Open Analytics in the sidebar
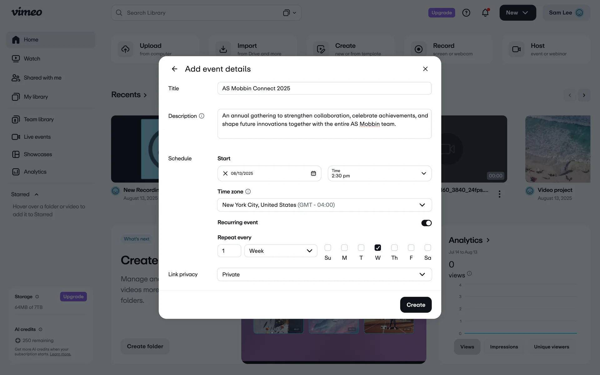600x375 pixels. point(35,172)
